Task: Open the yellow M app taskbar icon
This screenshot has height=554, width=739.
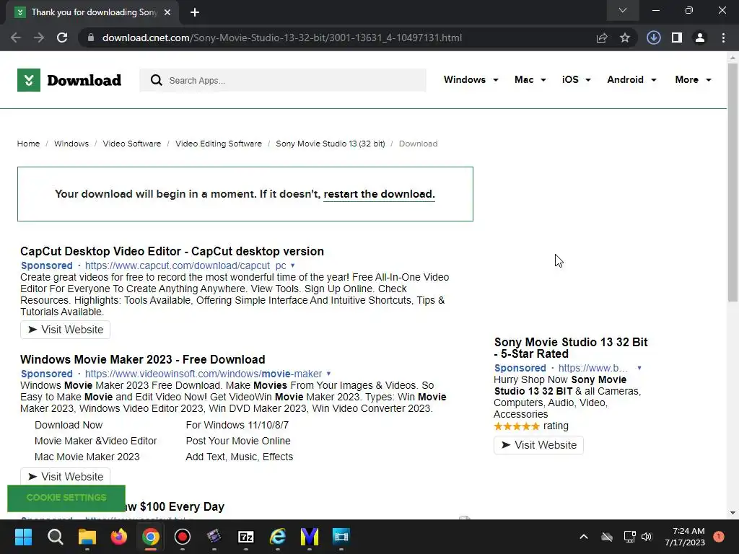Action: (x=310, y=537)
